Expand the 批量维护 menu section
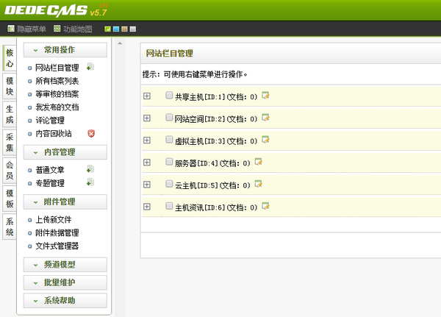The image size is (441, 317). 65,282
